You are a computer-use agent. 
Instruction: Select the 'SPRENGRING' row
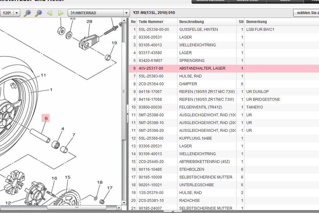pyautogui.click(x=224, y=61)
